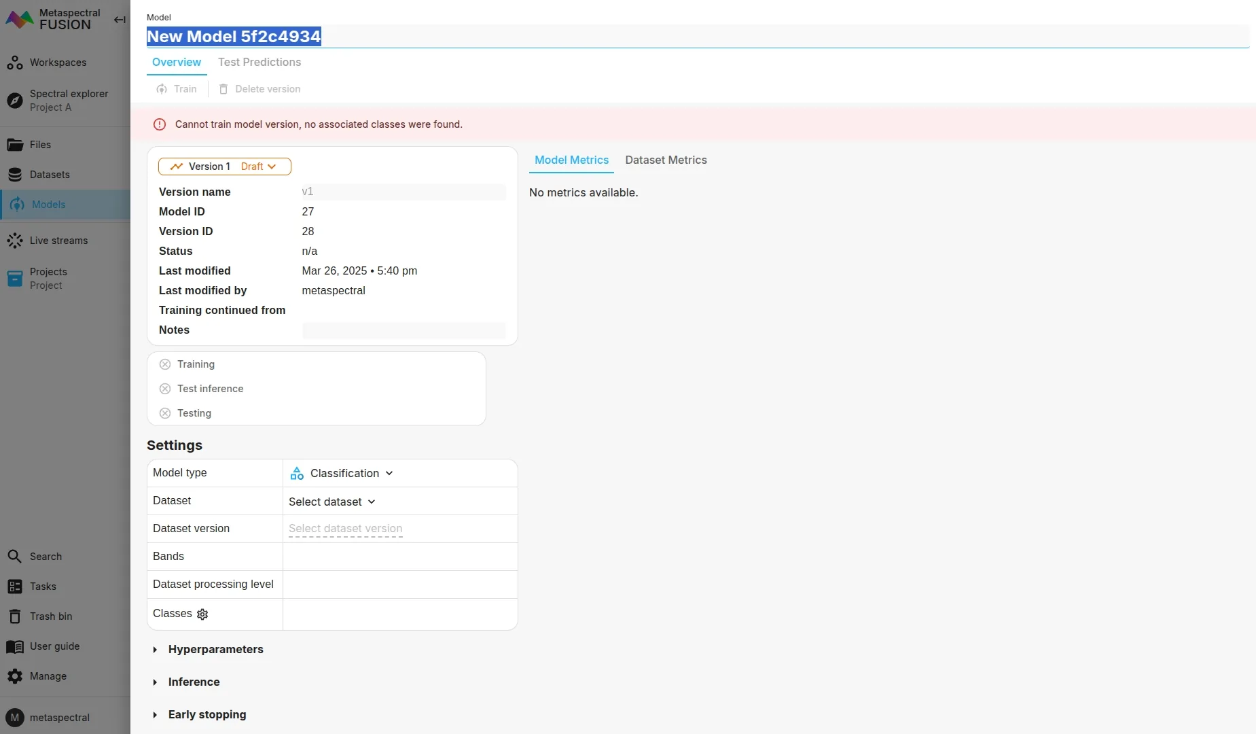Click the Notes input field
Screen dimensions: 1256x734
pos(403,330)
